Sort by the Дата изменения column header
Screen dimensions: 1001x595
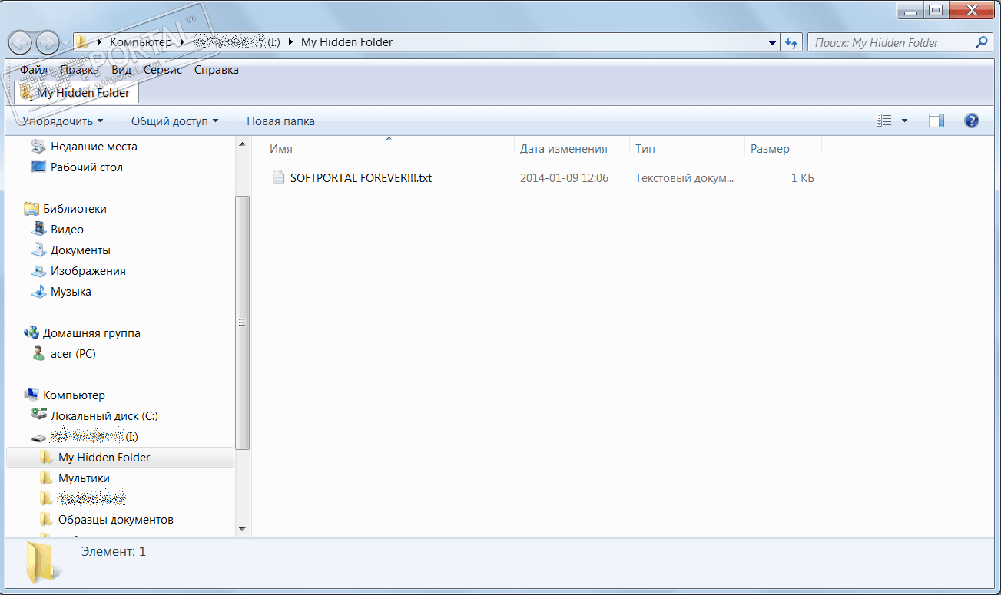point(572,149)
